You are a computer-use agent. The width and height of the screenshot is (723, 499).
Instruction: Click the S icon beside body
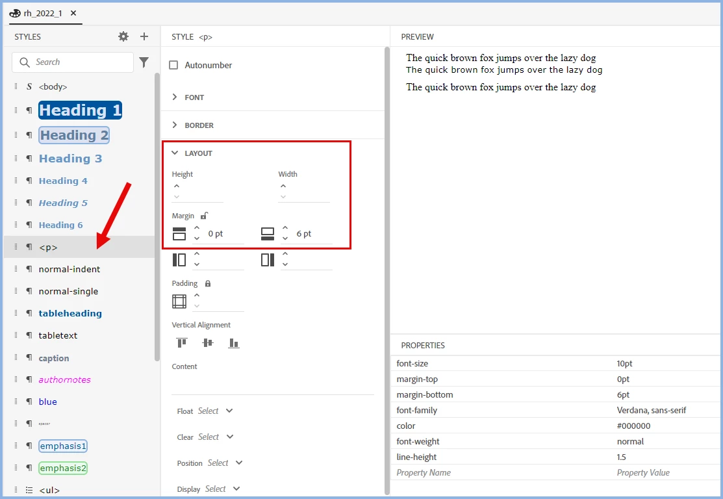29,86
